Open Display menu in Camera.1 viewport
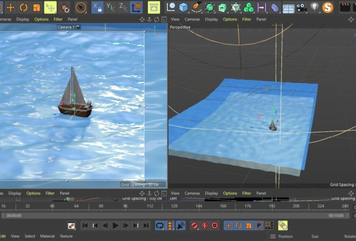Image resolution: width=356 pixels, height=241 pixels. (x=23, y=19)
